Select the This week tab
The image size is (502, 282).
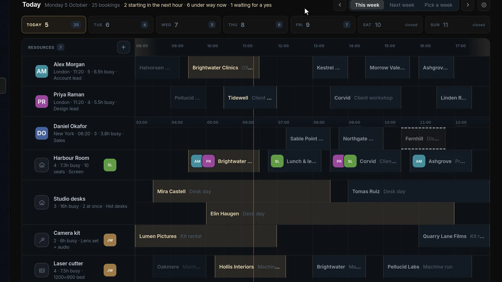pyautogui.click(x=367, y=5)
